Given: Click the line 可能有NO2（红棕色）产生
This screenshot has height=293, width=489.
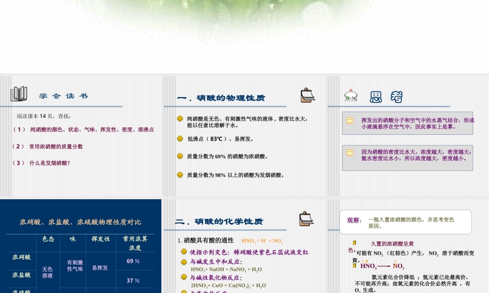Looking at the screenshot, I should (415, 253).
